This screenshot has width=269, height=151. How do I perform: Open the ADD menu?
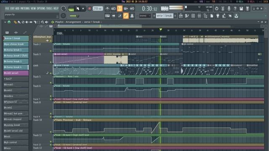click(17, 8)
